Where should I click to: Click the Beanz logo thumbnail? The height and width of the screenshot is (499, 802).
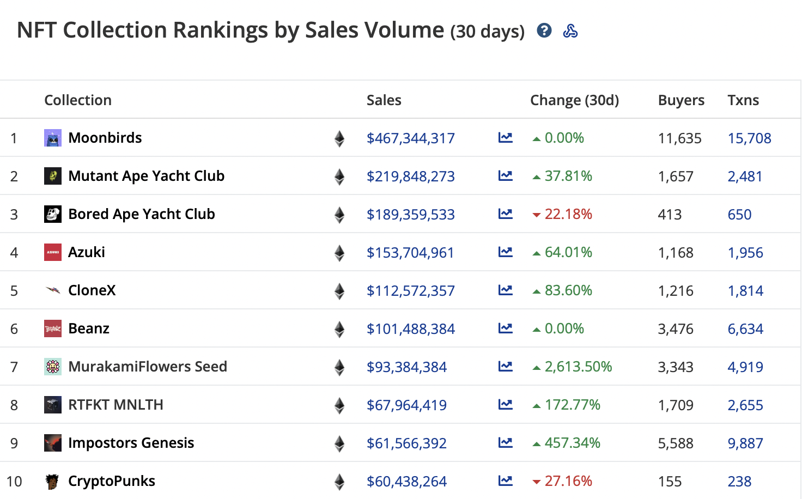53,328
